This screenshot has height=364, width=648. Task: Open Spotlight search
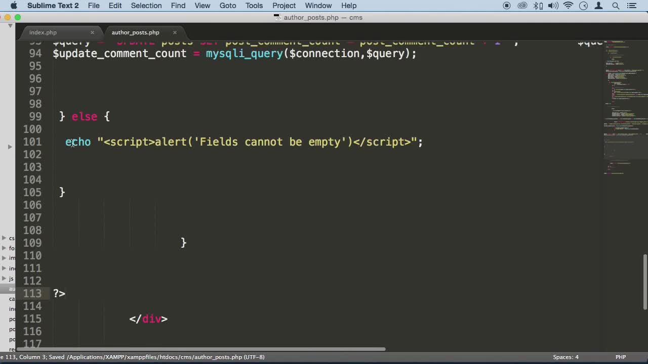[x=616, y=6]
